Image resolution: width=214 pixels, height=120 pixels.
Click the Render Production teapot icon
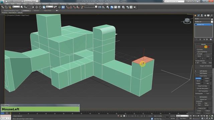(x=135, y=7)
